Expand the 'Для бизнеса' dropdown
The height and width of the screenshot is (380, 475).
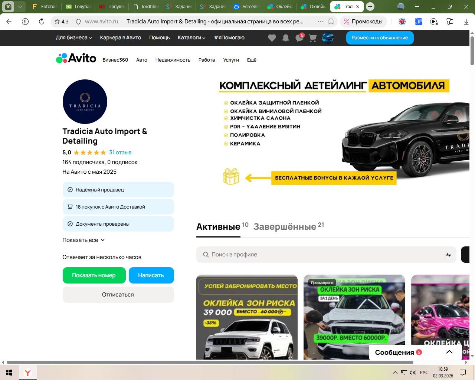click(x=74, y=38)
